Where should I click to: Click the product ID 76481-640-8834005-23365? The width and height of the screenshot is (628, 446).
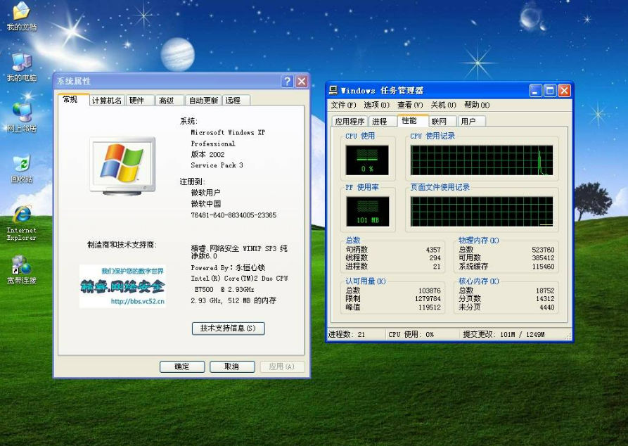233,215
